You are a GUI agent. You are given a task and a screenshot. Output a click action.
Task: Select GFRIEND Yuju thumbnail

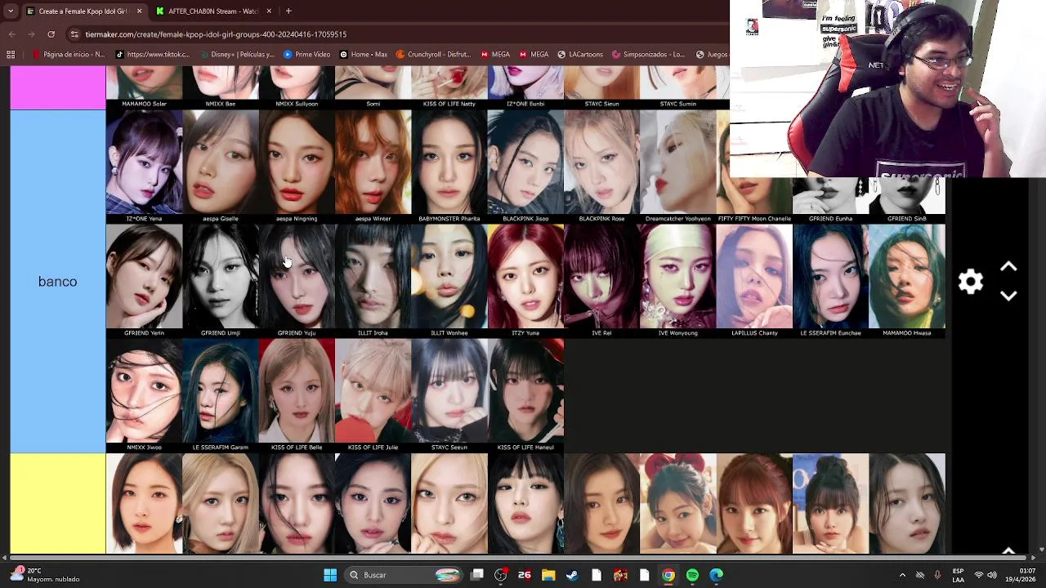pyautogui.click(x=297, y=281)
